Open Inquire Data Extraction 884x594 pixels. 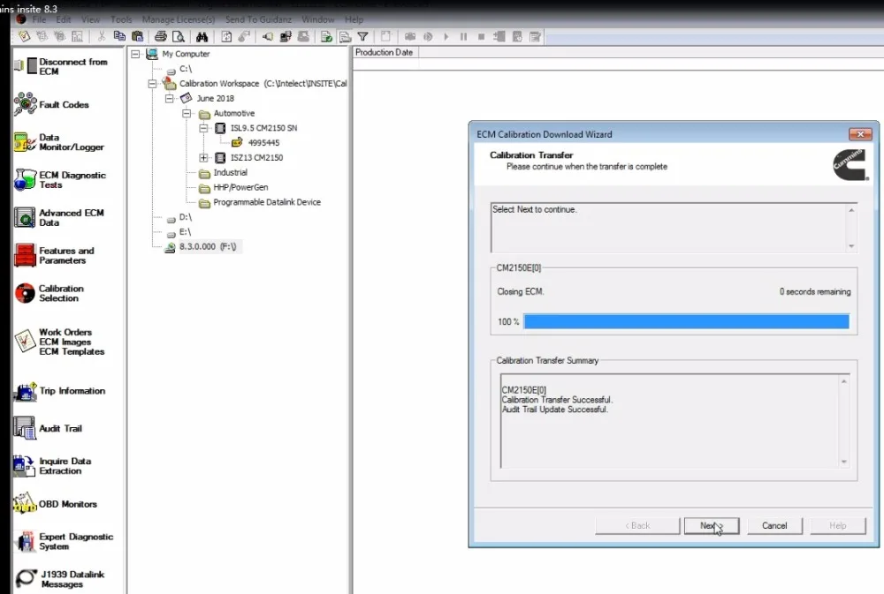[x=52, y=466]
